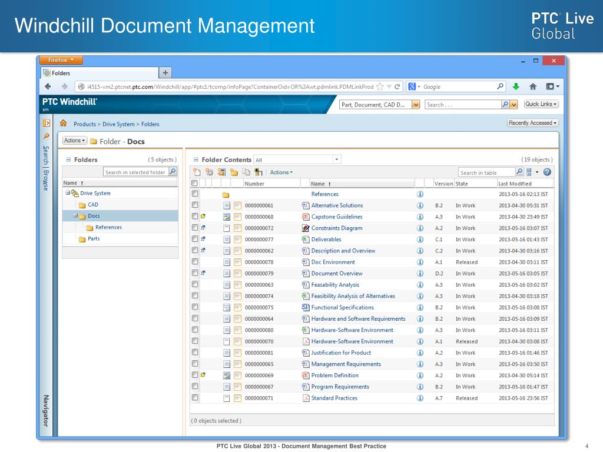Image resolution: width=603 pixels, height=452 pixels.
Task: Check the box for Feasability Analysis row
Action: coord(195,284)
